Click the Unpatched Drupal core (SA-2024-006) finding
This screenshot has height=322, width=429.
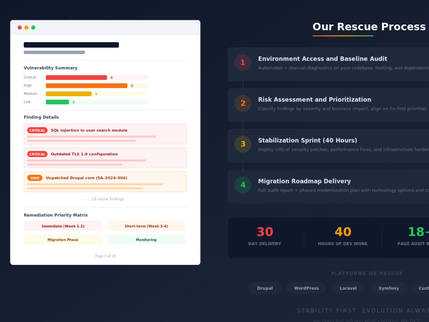point(106,182)
